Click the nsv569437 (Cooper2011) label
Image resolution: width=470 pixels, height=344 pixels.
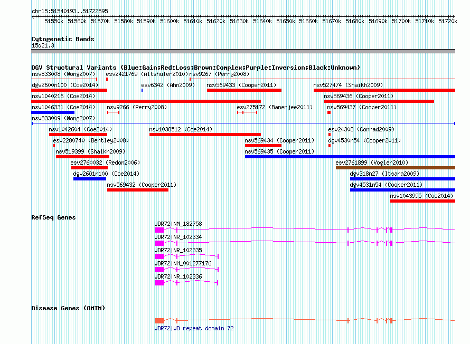362,107
